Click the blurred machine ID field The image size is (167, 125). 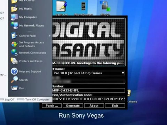coord(89,80)
